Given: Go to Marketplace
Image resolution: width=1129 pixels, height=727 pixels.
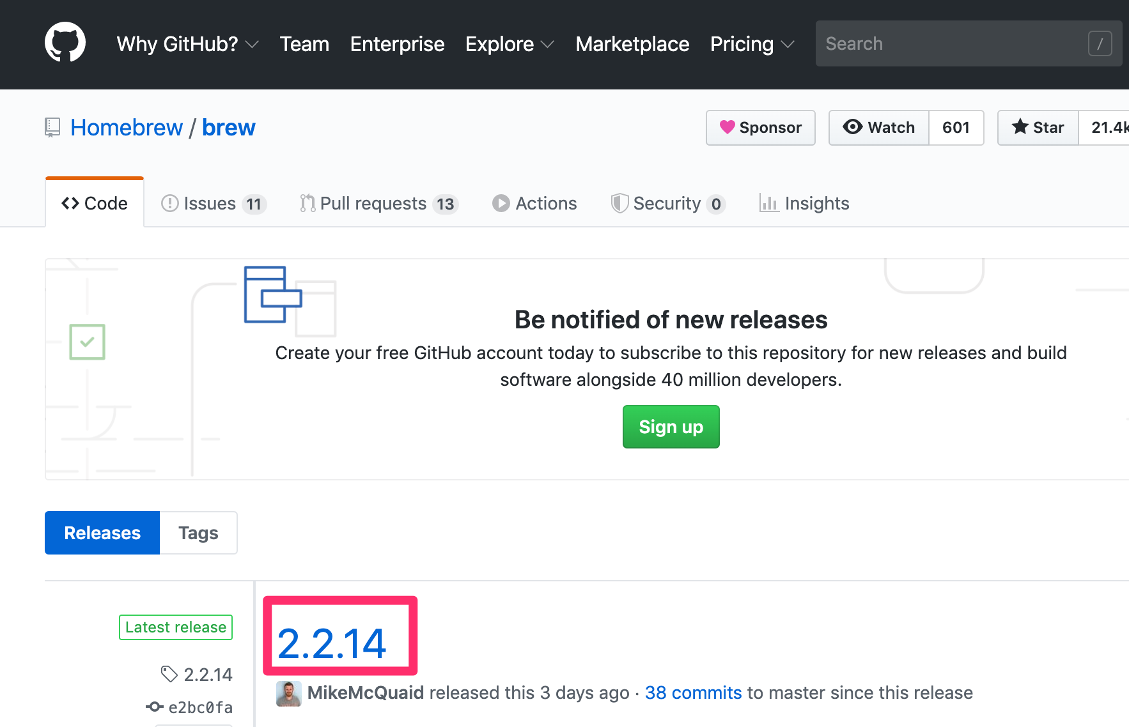Looking at the screenshot, I should coord(632,44).
